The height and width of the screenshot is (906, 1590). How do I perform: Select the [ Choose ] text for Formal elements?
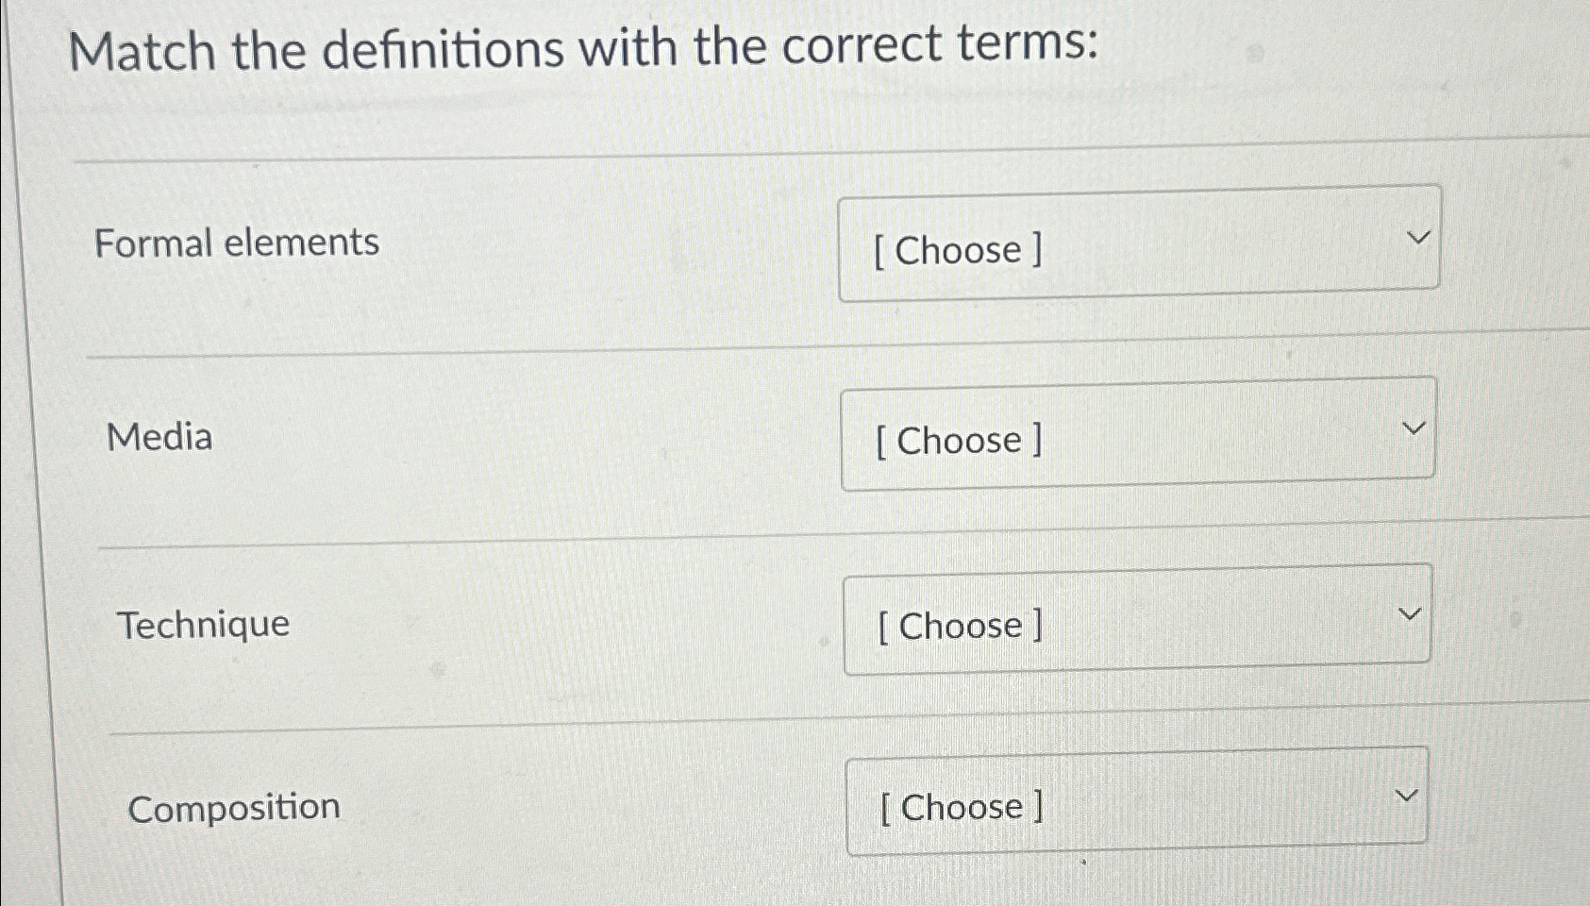(x=959, y=250)
